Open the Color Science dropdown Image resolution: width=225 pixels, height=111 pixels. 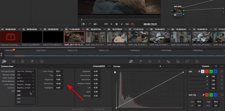[x=25, y=78]
